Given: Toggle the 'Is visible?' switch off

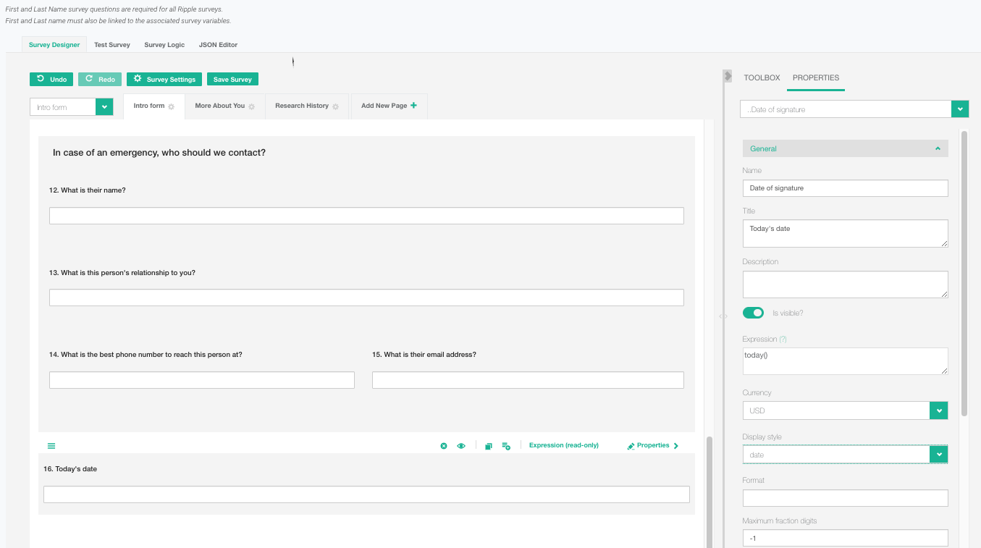Looking at the screenshot, I should pos(753,313).
